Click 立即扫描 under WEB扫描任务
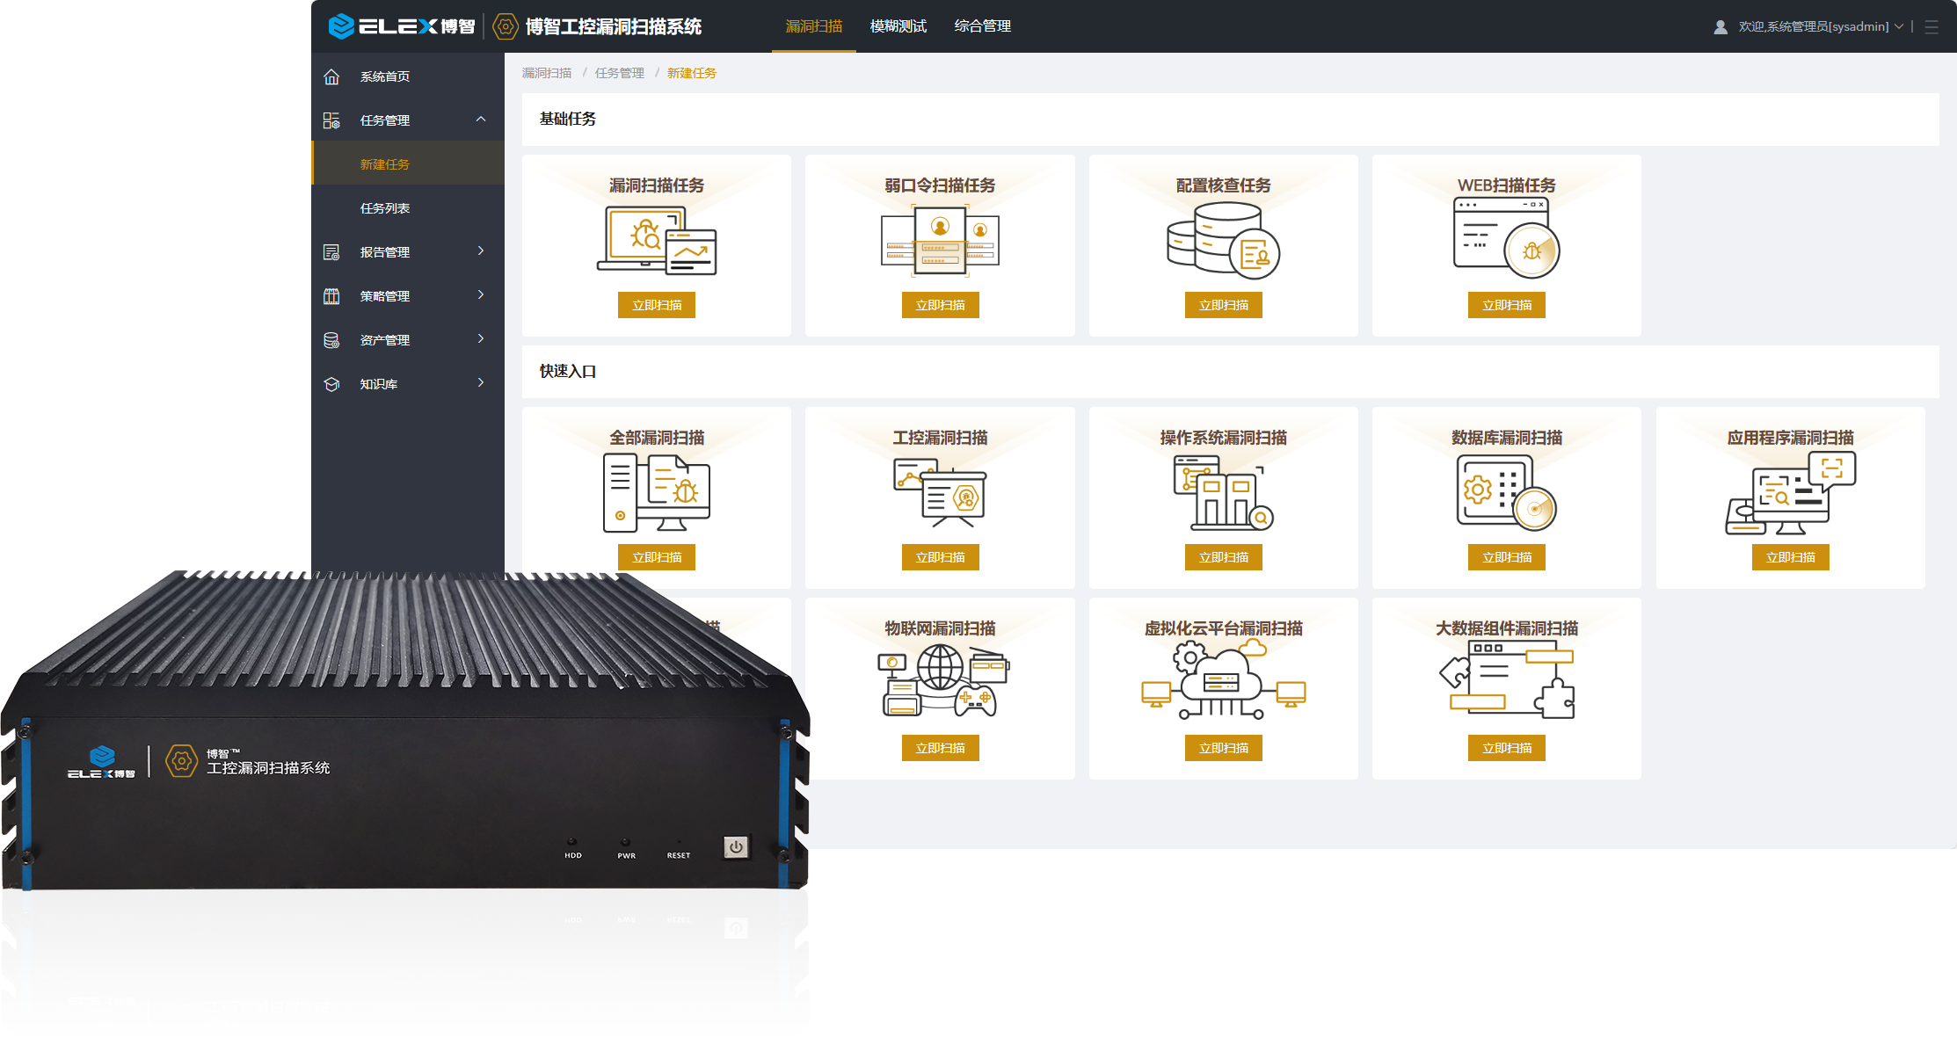Viewport: 1957px width, 1045px height. pyautogui.click(x=1506, y=305)
